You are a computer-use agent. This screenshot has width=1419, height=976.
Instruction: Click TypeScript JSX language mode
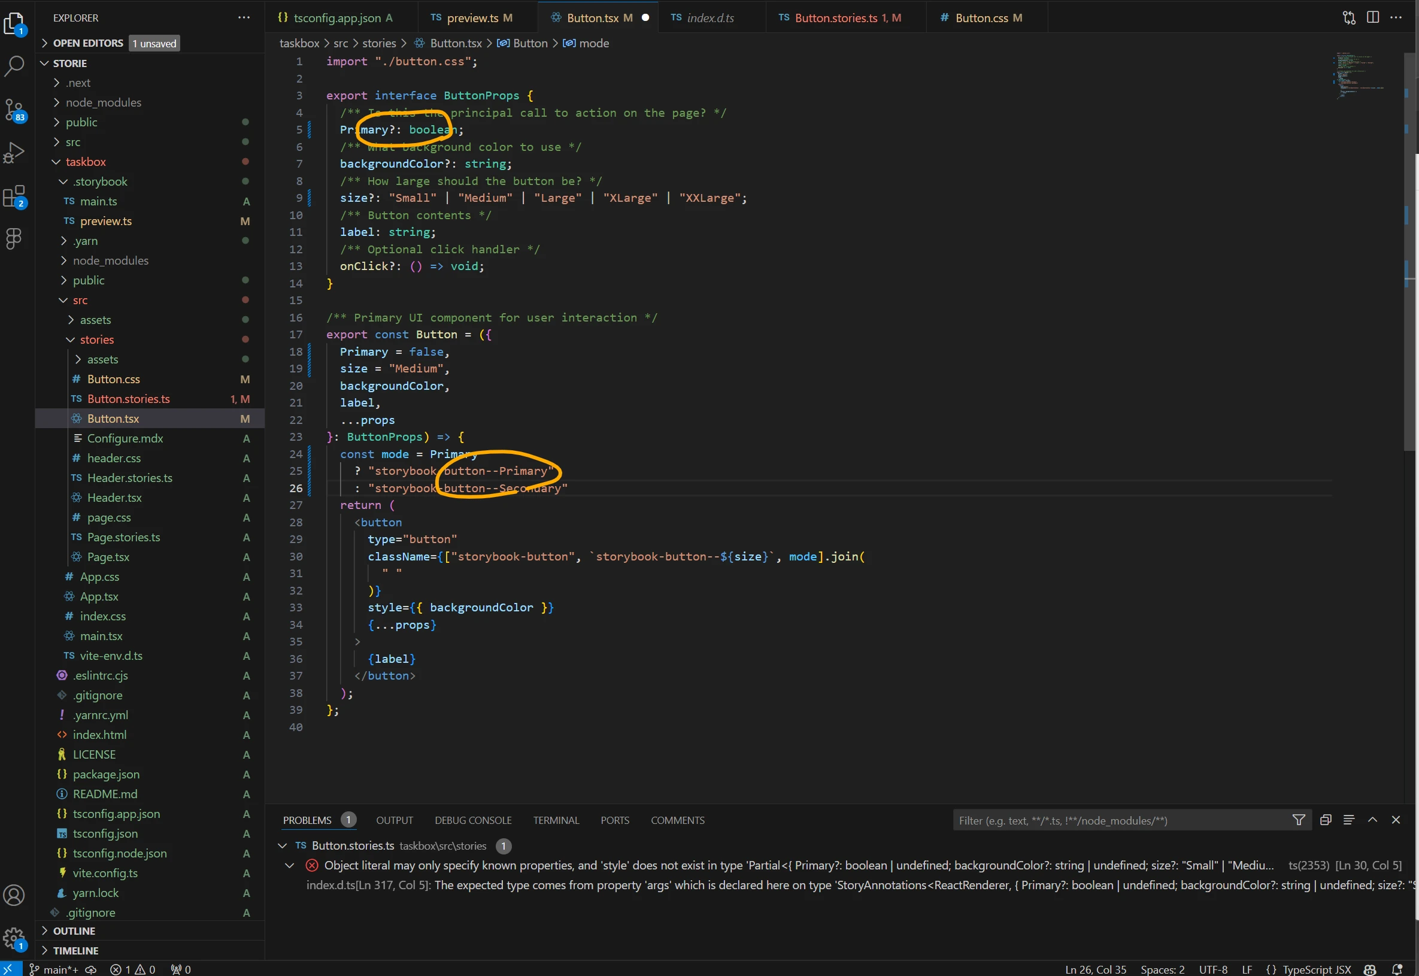click(x=1316, y=969)
